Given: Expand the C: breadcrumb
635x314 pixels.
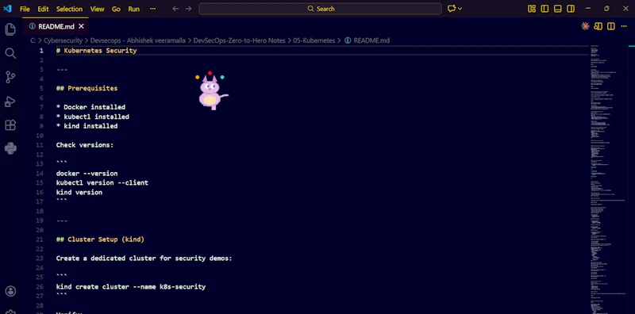Looking at the screenshot, I should click(x=33, y=40).
